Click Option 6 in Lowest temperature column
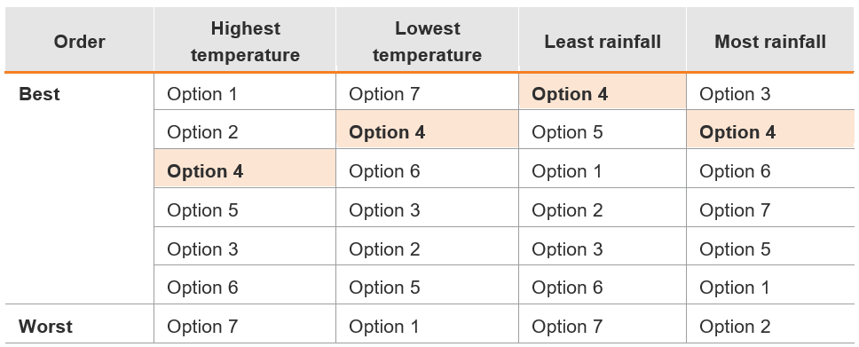 click(384, 171)
